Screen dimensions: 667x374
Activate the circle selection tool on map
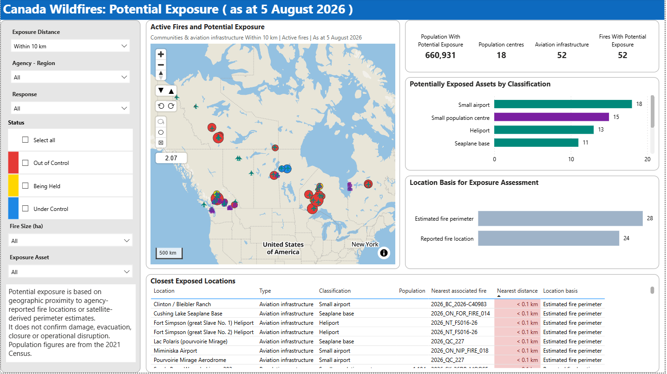(x=161, y=132)
